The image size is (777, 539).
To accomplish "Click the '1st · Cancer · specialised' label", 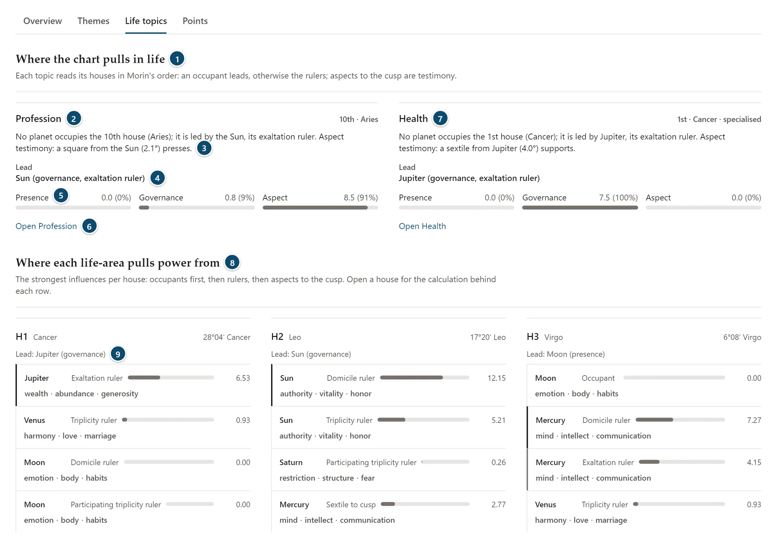I will click(719, 119).
